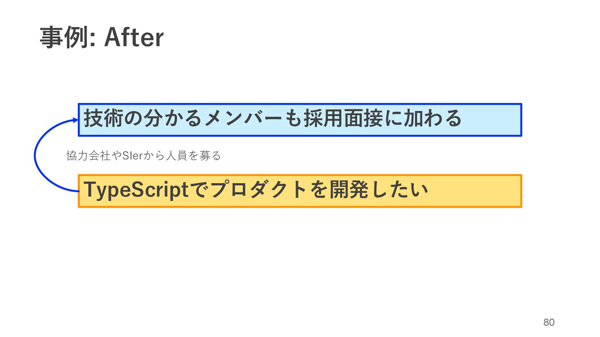Click "メンバー" text in the blue box
Image resolution: width=600 pixels, height=337 pixels.
pyautogui.click(x=244, y=119)
